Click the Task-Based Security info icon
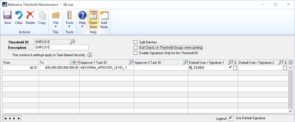 tap(90, 55)
